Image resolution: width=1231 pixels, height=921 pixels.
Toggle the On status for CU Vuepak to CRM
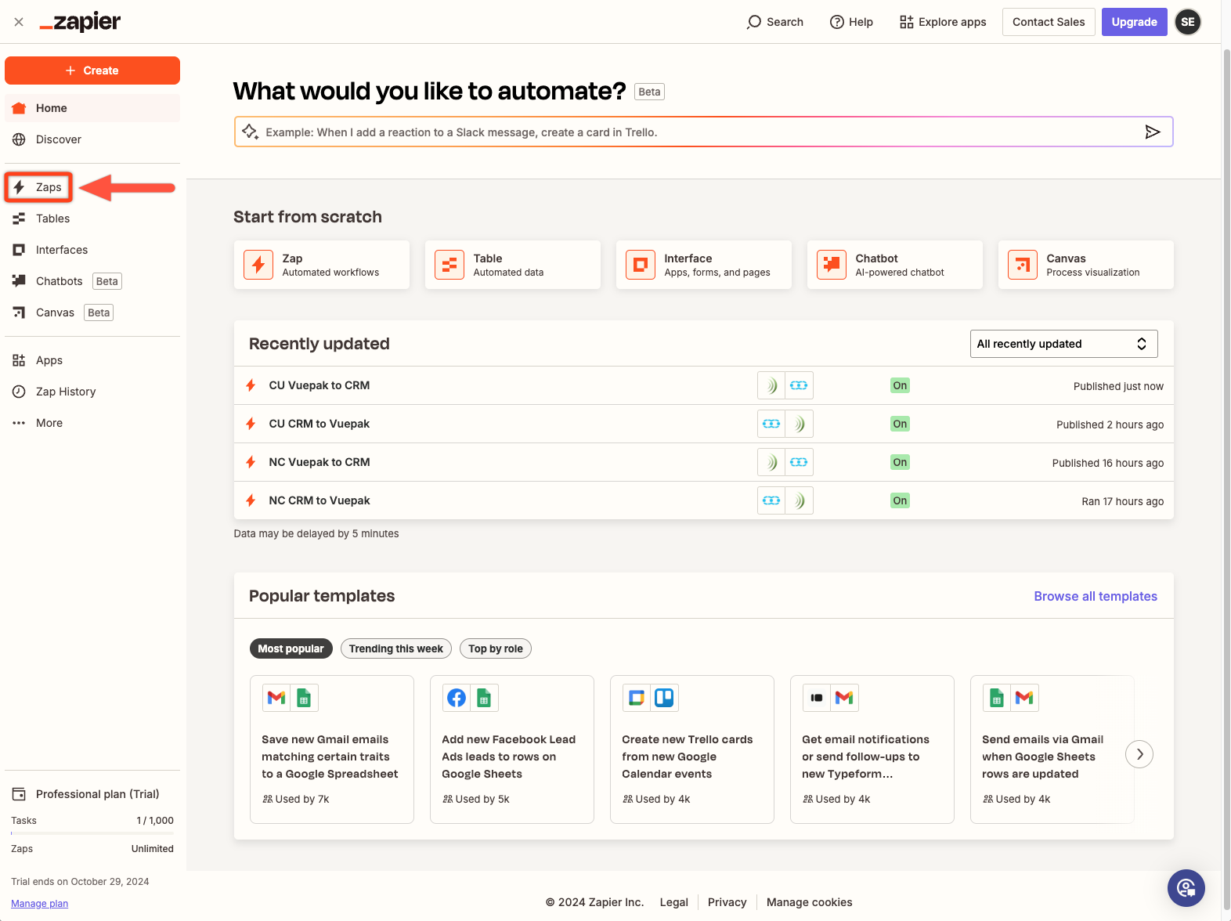pyautogui.click(x=900, y=385)
